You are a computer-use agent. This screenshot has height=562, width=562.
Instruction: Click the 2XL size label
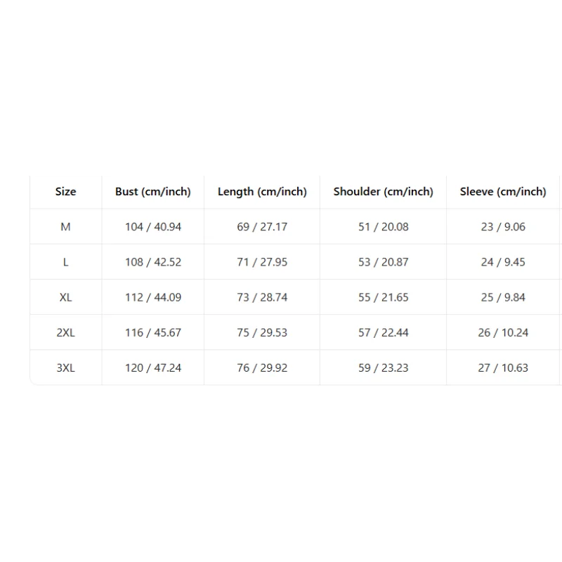click(x=65, y=332)
